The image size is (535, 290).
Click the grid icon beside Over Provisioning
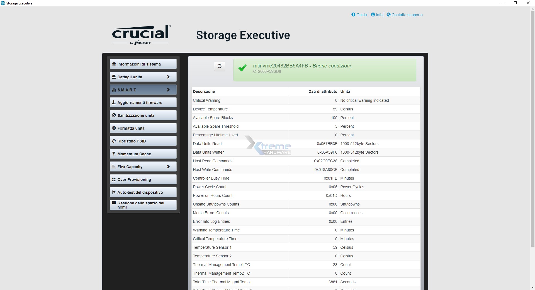(114, 179)
